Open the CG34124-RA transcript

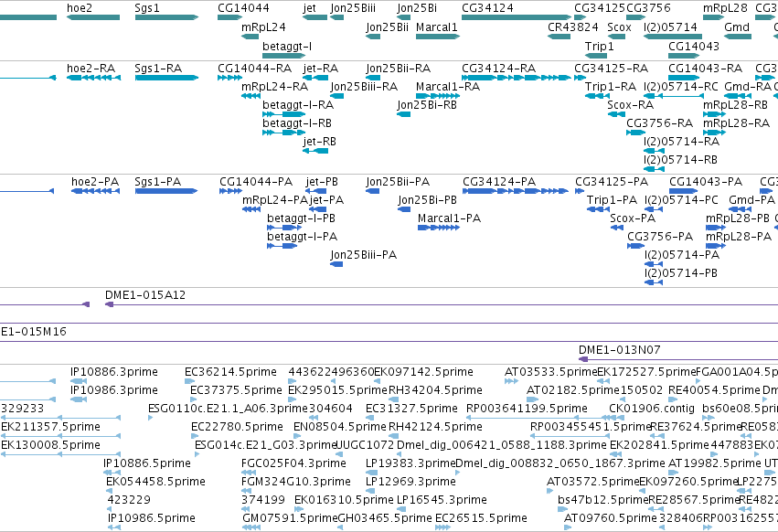517,78
